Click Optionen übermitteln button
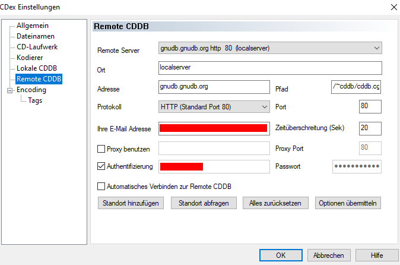The height and width of the screenshot is (265, 400). point(348,203)
